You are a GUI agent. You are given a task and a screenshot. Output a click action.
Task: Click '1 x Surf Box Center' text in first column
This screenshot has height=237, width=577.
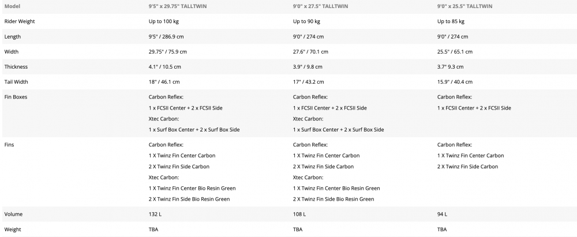[171, 130]
